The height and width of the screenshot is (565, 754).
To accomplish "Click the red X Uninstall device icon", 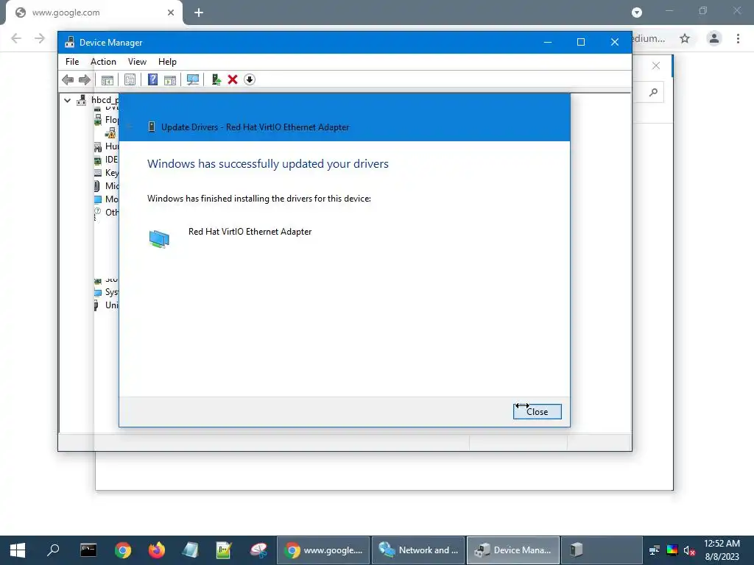I will pos(233,79).
